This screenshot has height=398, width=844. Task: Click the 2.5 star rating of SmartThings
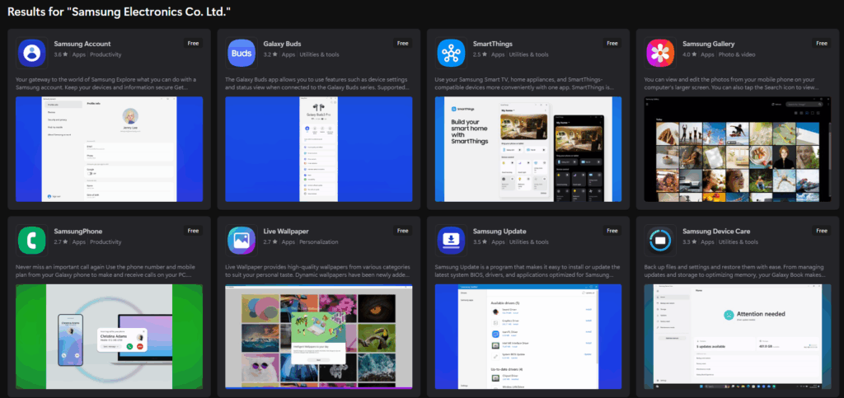(480, 54)
